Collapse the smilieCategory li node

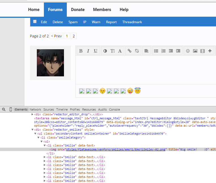pos(38,137)
